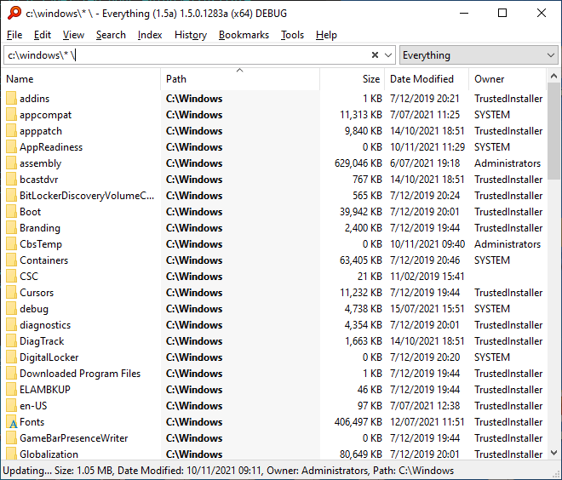This screenshot has width=562, height=480.
Task: Click the 80,649 KB size cell
Action: [361, 454]
